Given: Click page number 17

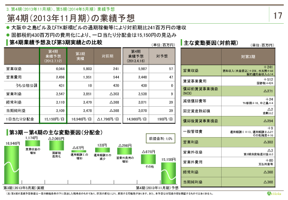Looking at the screenshot, I should [278, 15].
